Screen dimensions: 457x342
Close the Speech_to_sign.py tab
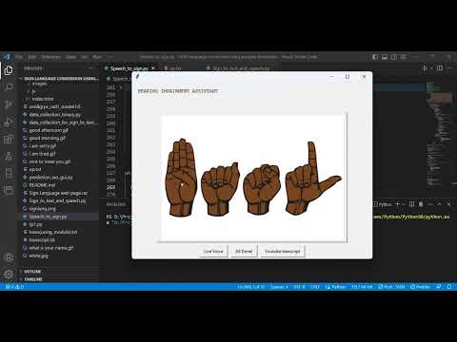tap(153, 68)
